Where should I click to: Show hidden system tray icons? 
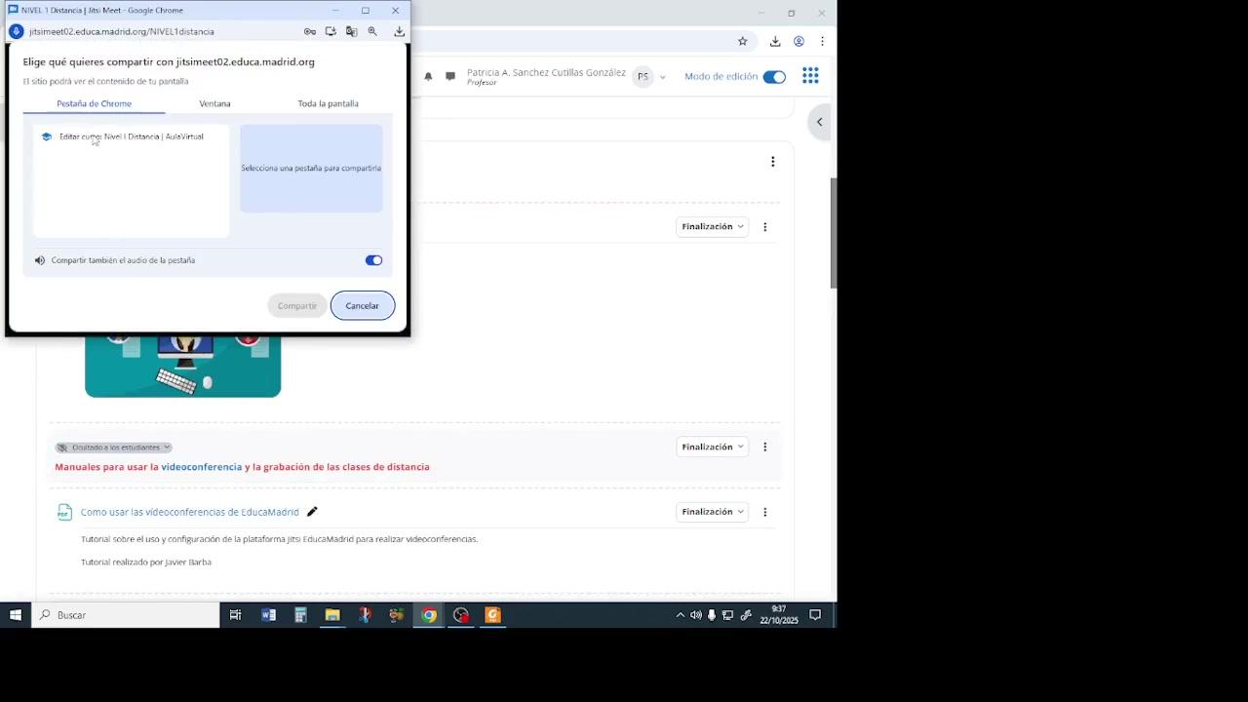[680, 615]
